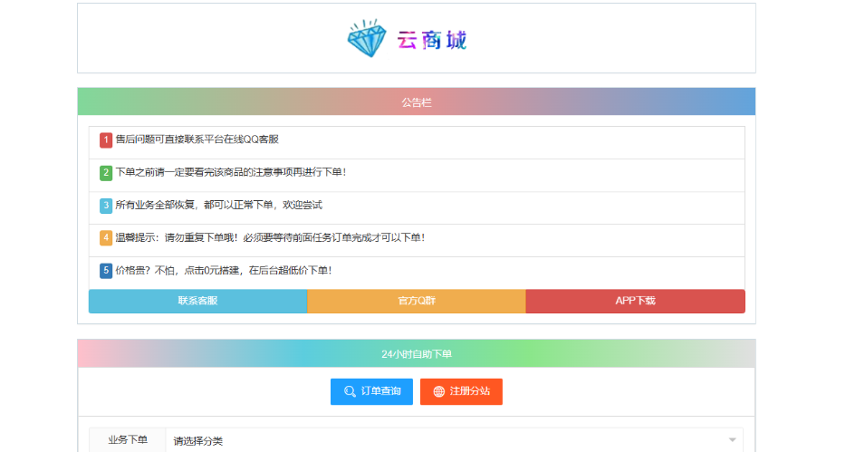Viewport: 855px width, 452px height.
Task: Click the green number 2 badge
Action: [x=106, y=173]
